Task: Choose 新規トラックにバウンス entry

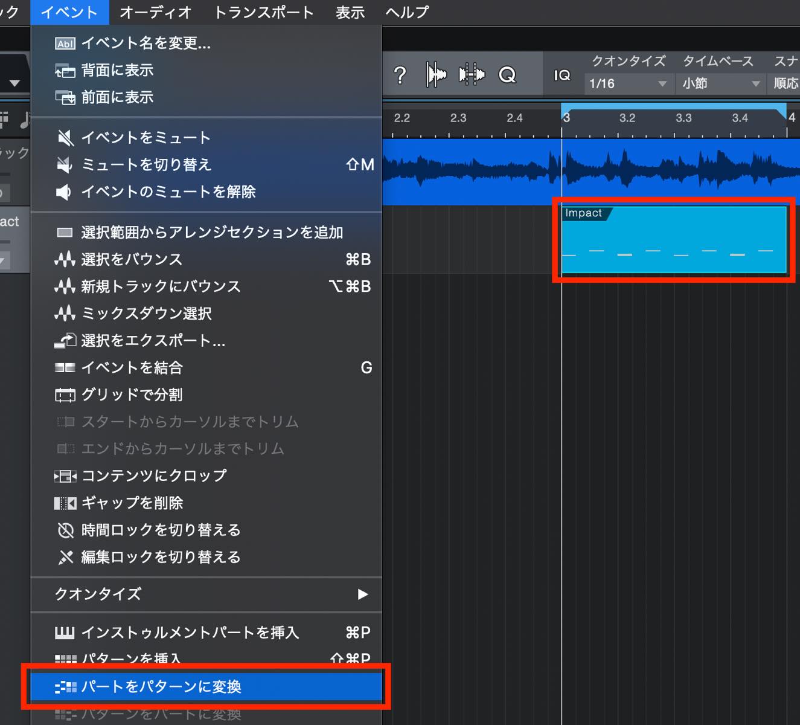Action: (x=206, y=286)
